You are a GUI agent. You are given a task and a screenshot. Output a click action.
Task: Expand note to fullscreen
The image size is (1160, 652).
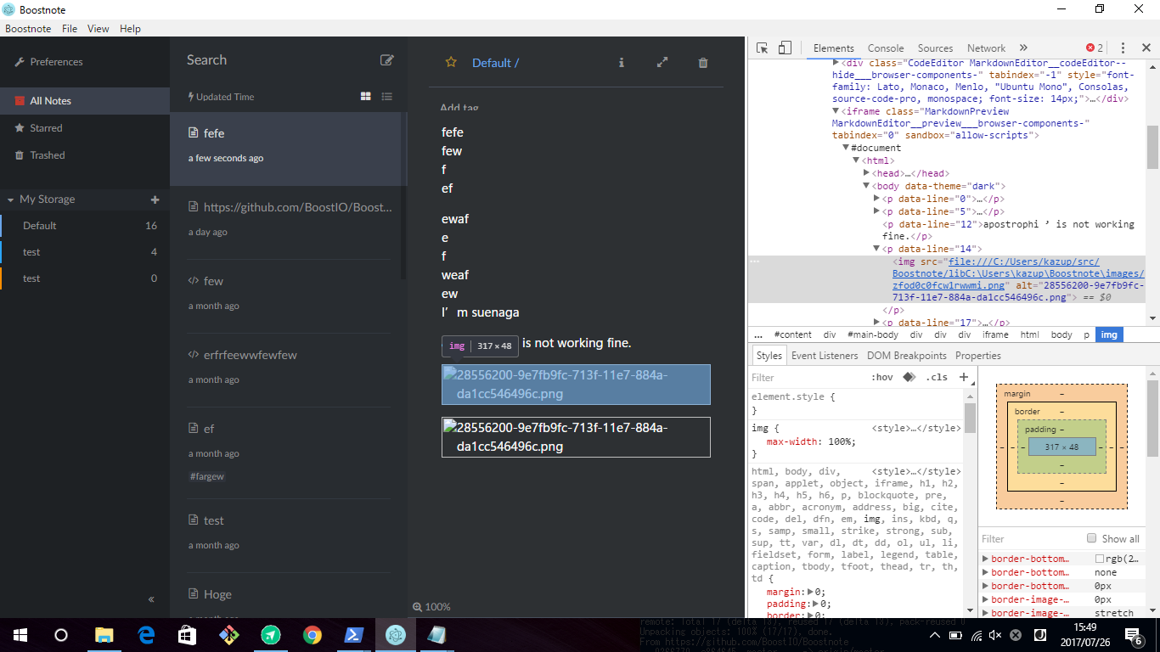pyautogui.click(x=662, y=63)
